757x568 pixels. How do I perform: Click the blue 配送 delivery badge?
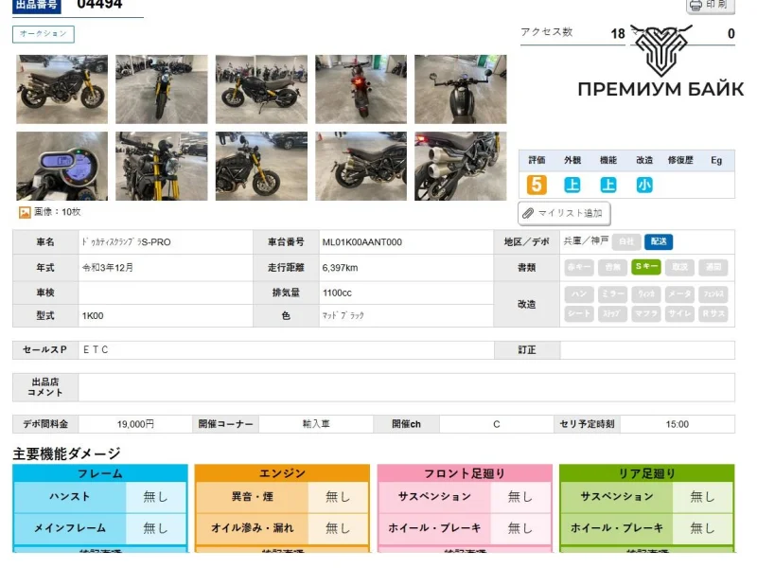pos(659,241)
